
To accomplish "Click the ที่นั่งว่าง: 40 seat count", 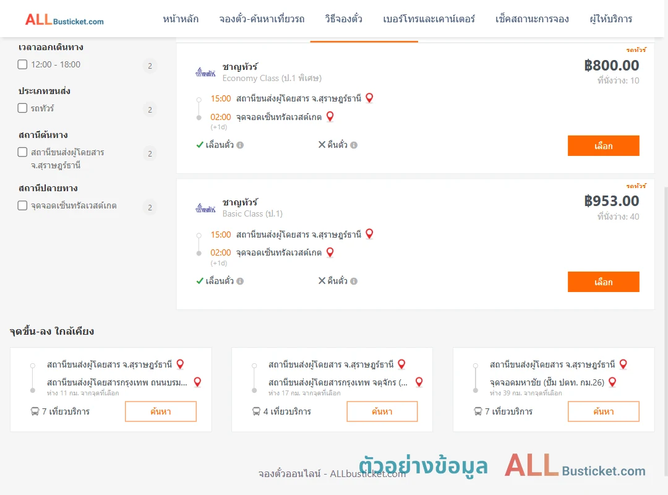I will [x=618, y=217].
